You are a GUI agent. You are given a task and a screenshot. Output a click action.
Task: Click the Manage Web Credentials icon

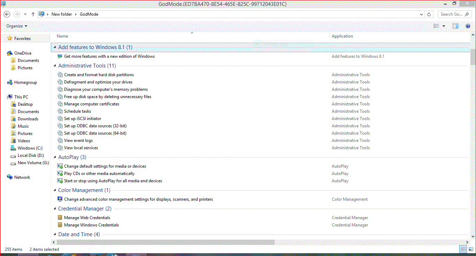(60, 218)
